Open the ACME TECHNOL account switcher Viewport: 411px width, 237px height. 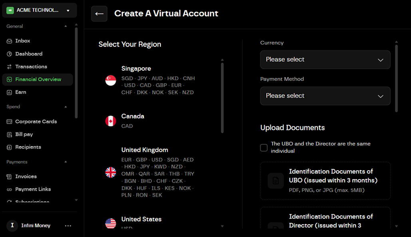(39, 10)
